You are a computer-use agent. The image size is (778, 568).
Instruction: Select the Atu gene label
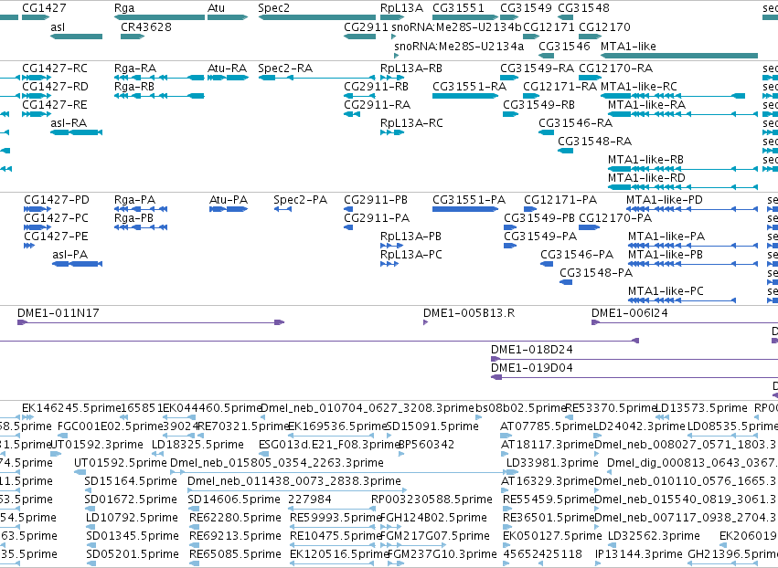[216, 8]
